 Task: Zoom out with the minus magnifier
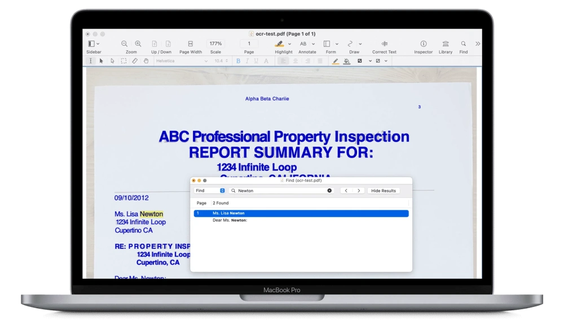(x=124, y=43)
